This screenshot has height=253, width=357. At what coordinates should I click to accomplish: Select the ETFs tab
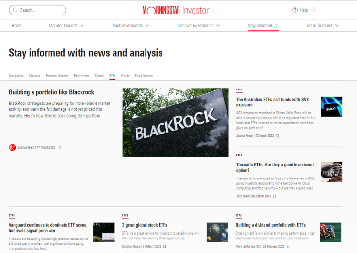112,76
